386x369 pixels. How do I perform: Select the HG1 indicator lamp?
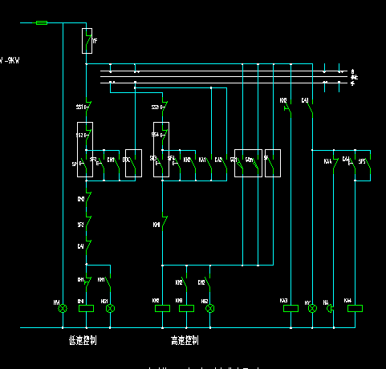point(110,308)
